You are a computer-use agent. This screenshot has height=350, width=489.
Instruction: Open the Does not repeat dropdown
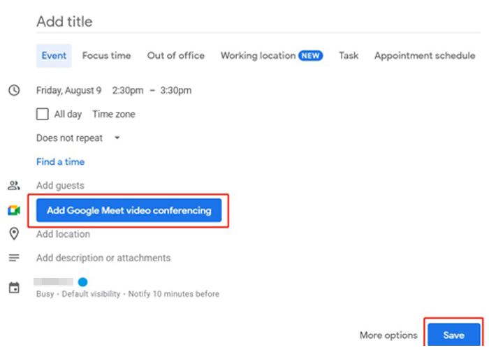coord(78,138)
